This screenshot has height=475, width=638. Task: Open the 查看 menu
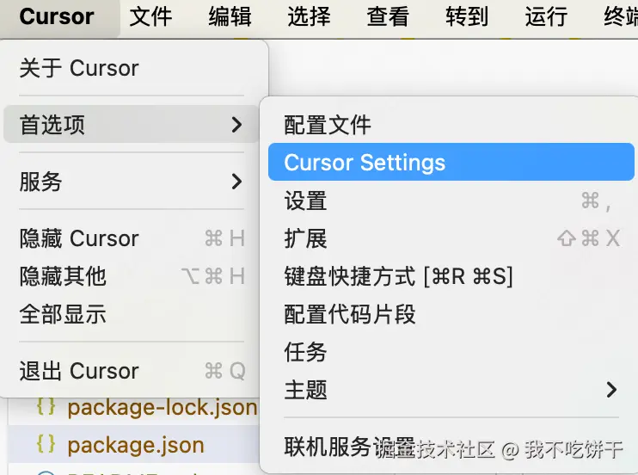[x=388, y=16]
